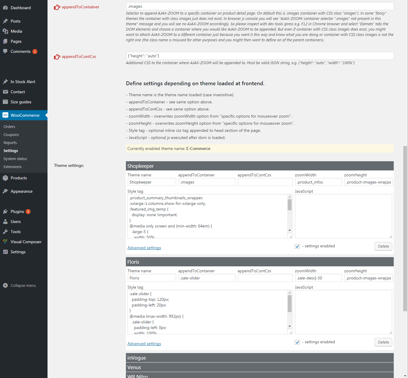The height and width of the screenshot is (378, 408).
Task: Collapse the Shopkeeper theme panel header
Action: (x=260, y=166)
